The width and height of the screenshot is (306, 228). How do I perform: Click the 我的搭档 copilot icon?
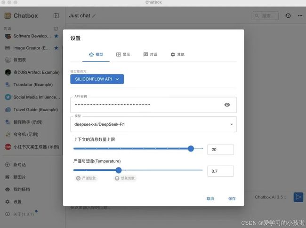[8, 189]
